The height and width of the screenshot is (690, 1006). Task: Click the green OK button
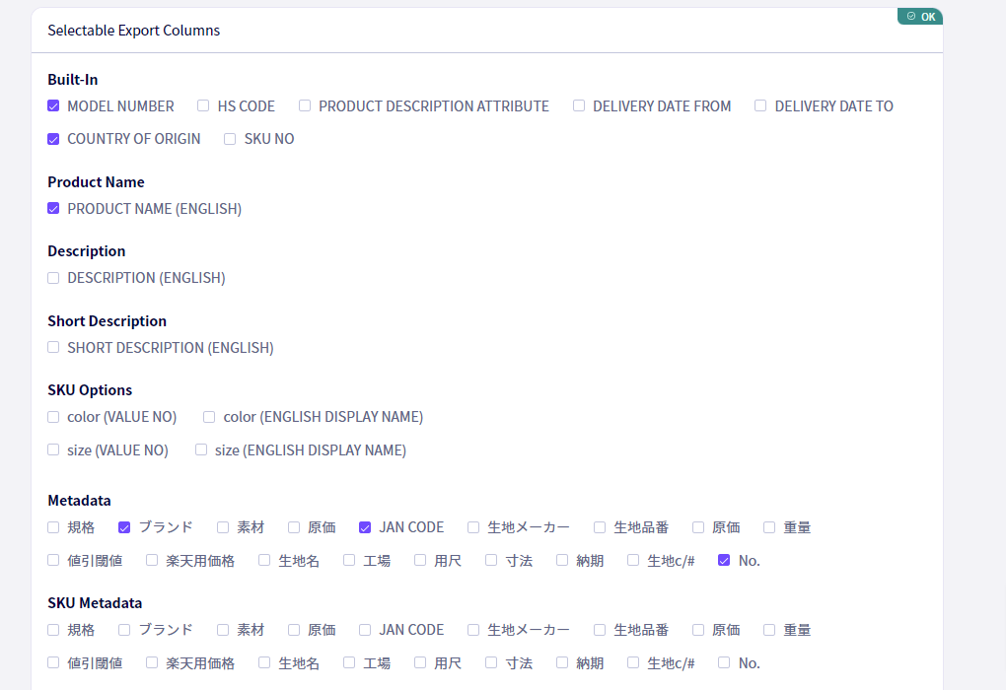tap(920, 17)
